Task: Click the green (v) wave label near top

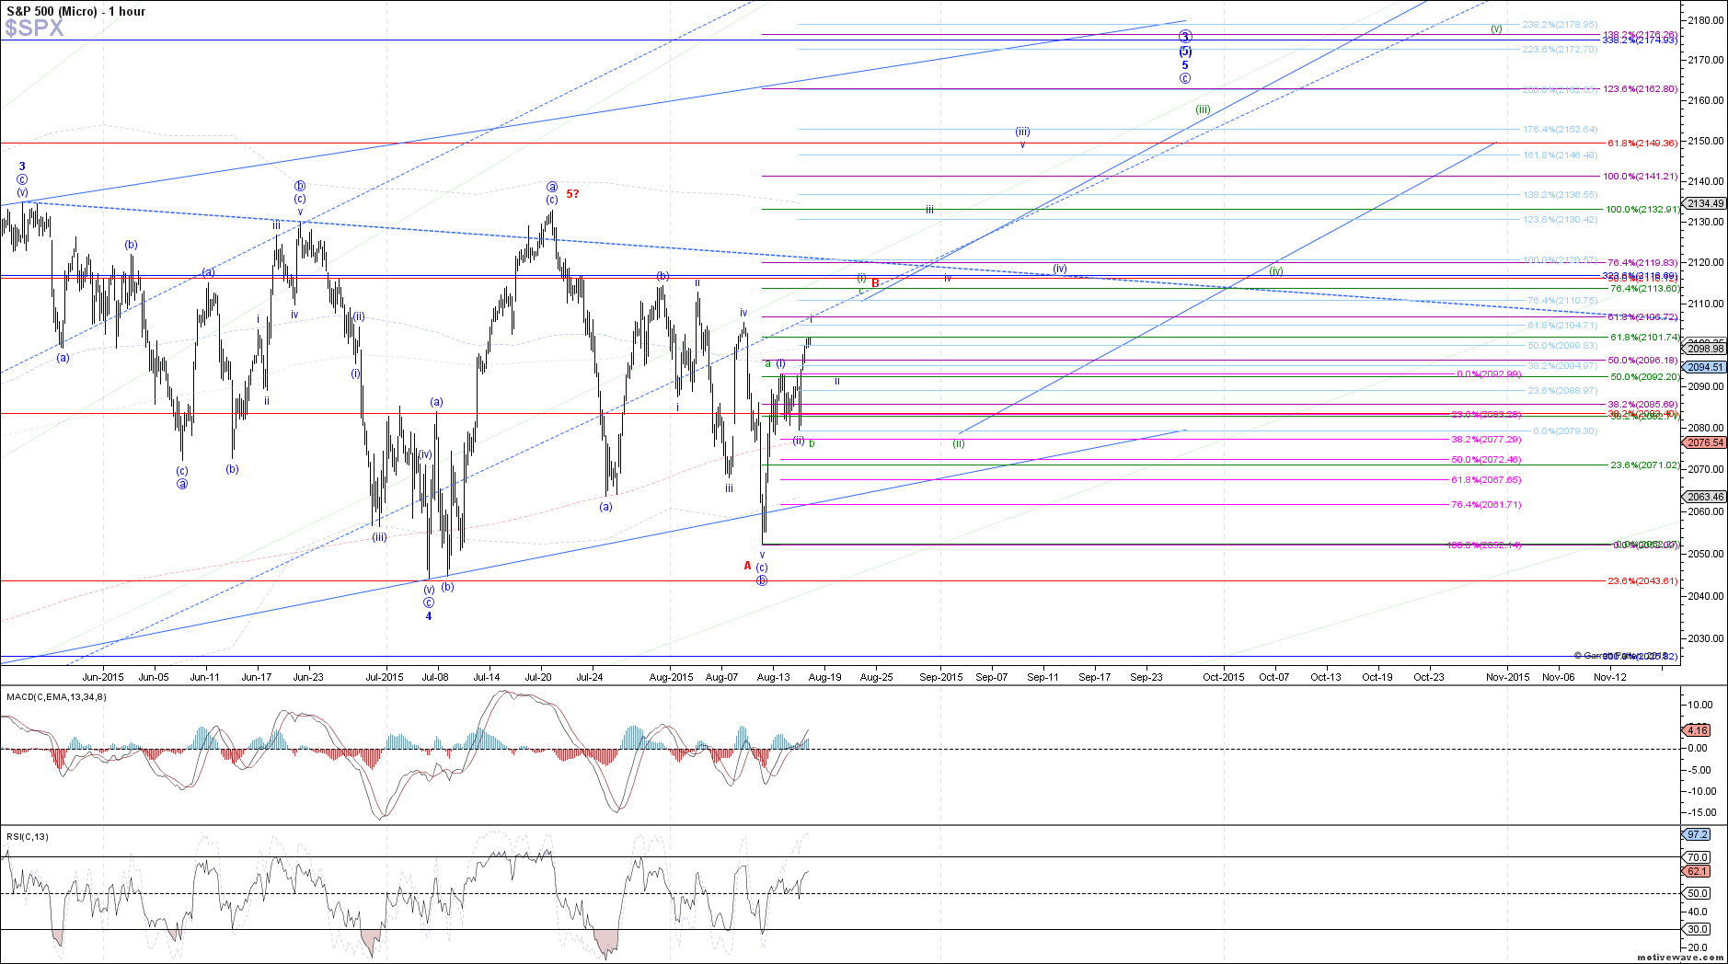Action: tap(1496, 29)
